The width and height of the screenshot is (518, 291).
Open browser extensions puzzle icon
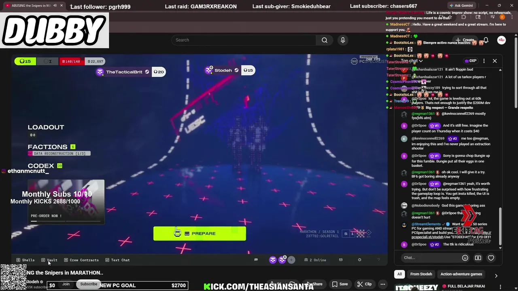(464, 17)
